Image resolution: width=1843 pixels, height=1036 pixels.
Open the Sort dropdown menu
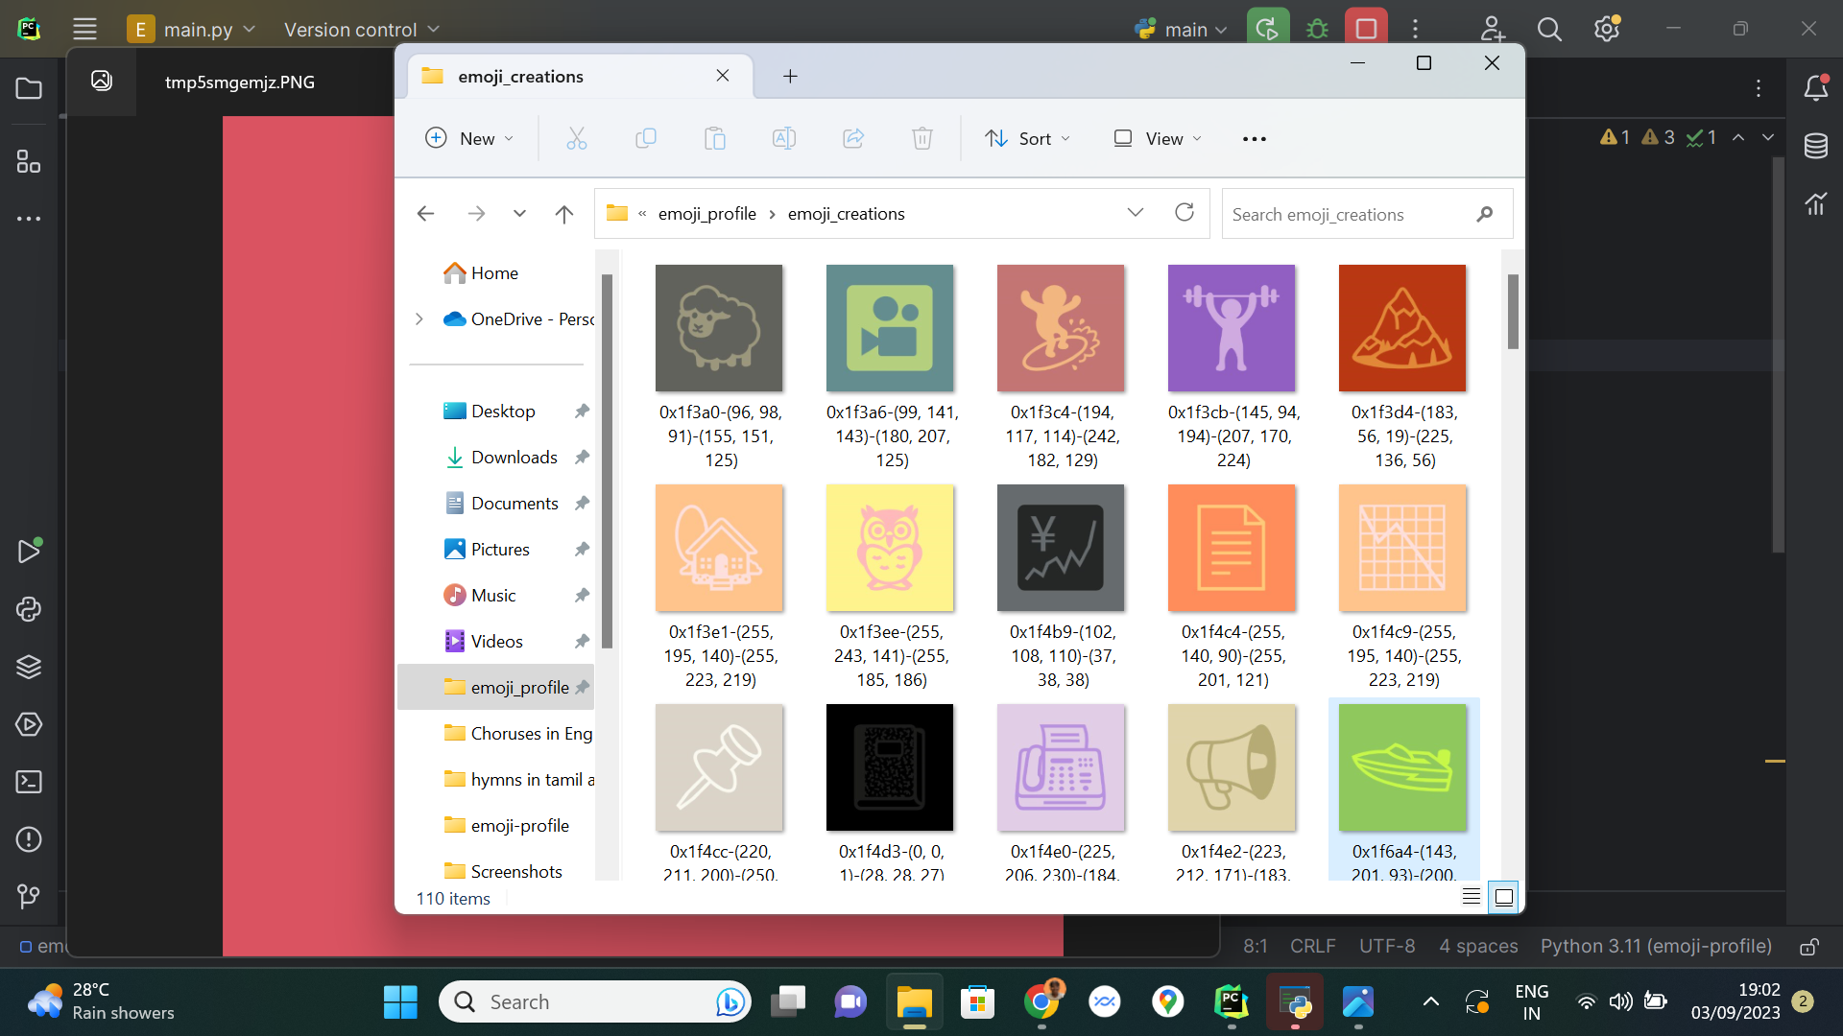(x=1027, y=139)
